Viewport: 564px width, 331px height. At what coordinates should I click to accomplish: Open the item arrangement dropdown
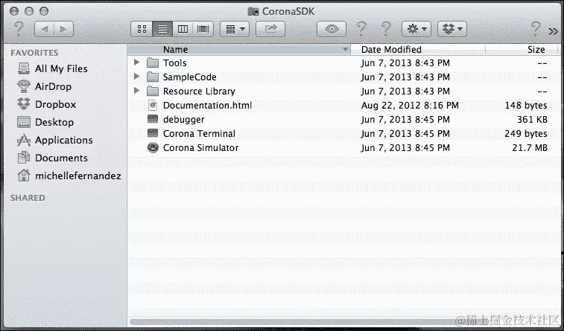235,29
